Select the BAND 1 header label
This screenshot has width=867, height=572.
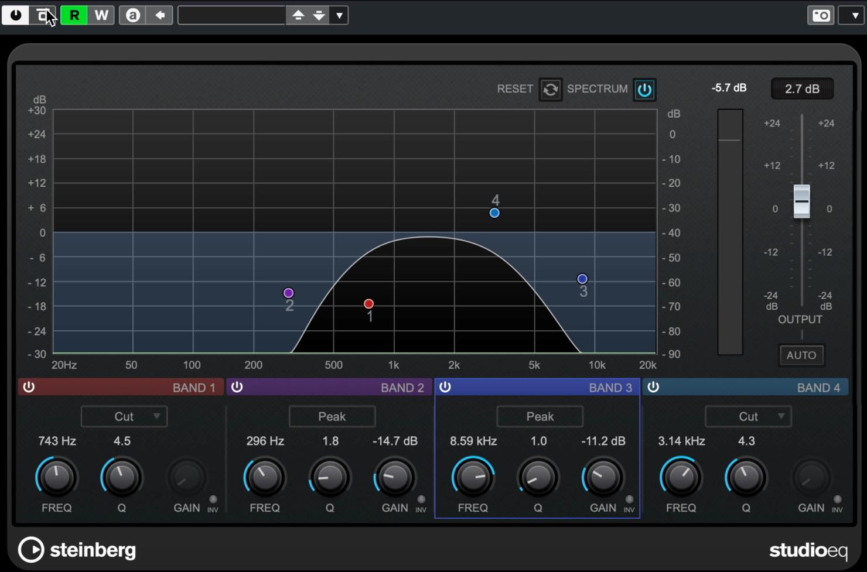[x=194, y=388]
